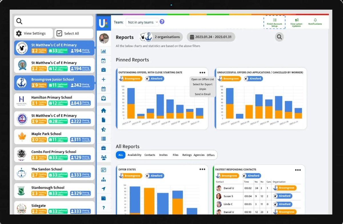Go to the Home sidebar icon

[103, 110]
